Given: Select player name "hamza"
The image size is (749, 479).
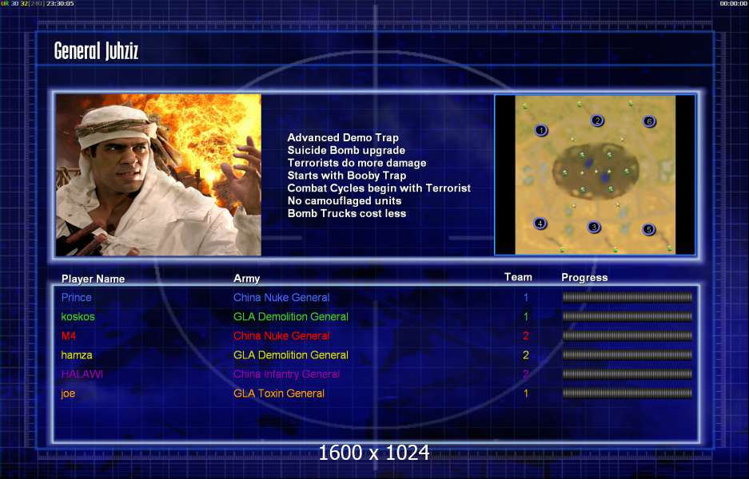Looking at the screenshot, I should tap(77, 355).
